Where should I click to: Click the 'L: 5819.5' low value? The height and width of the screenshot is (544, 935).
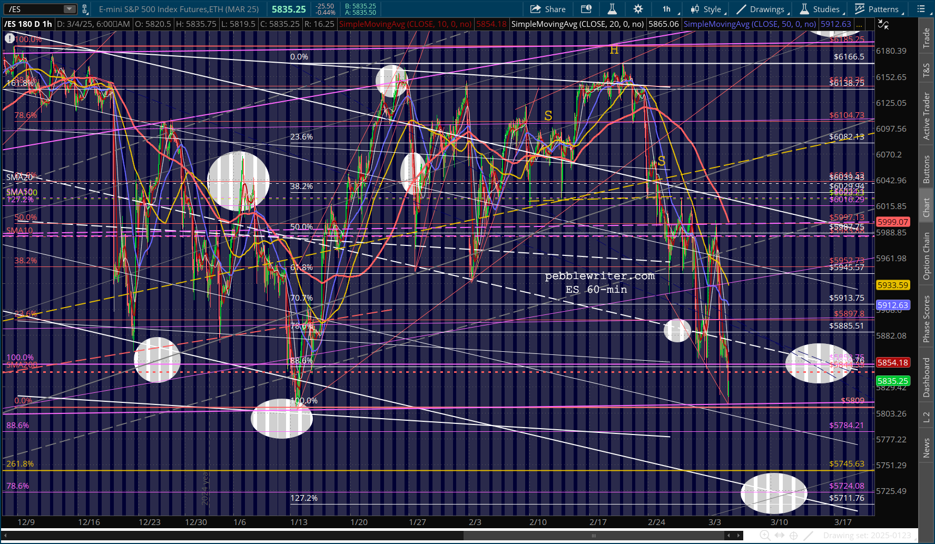pos(238,24)
